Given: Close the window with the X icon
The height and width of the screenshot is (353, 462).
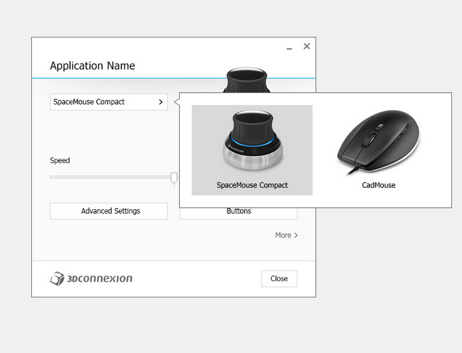Looking at the screenshot, I should coord(307,46).
